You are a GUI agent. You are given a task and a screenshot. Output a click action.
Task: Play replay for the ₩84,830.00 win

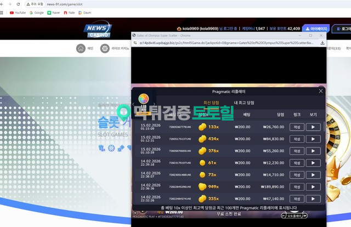point(313,139)
